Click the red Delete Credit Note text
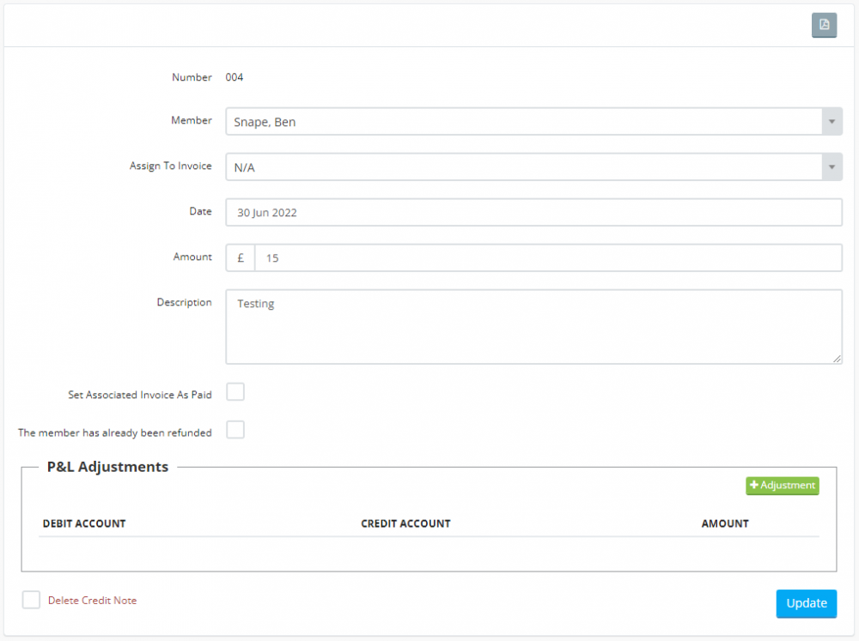This screenshot has height=641, width=859. [92, 601]
